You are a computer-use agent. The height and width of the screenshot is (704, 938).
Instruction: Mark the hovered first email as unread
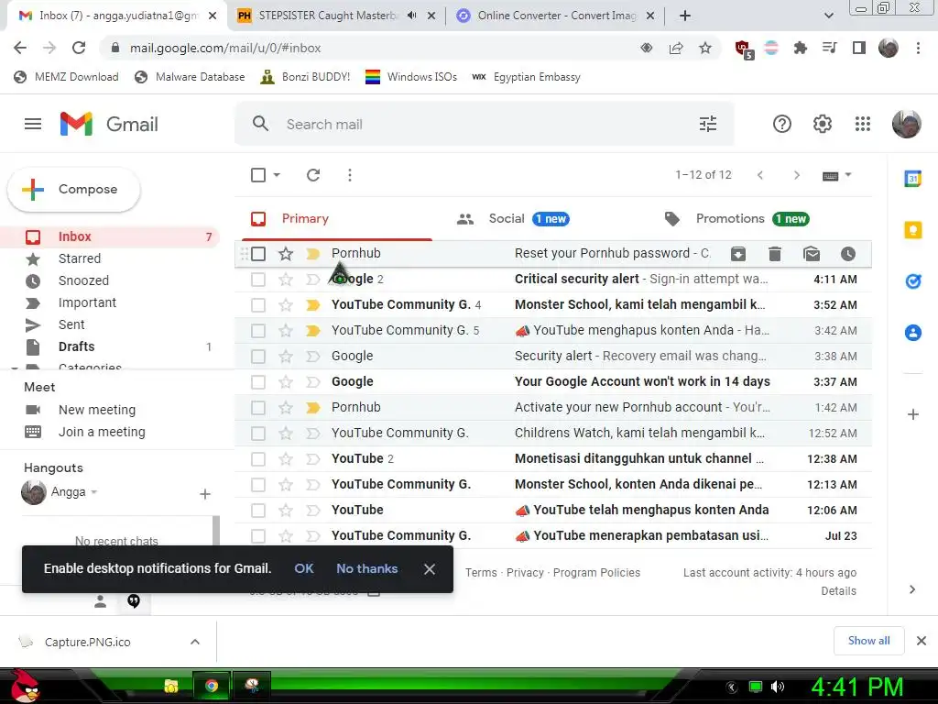click(x=812, y=254)
